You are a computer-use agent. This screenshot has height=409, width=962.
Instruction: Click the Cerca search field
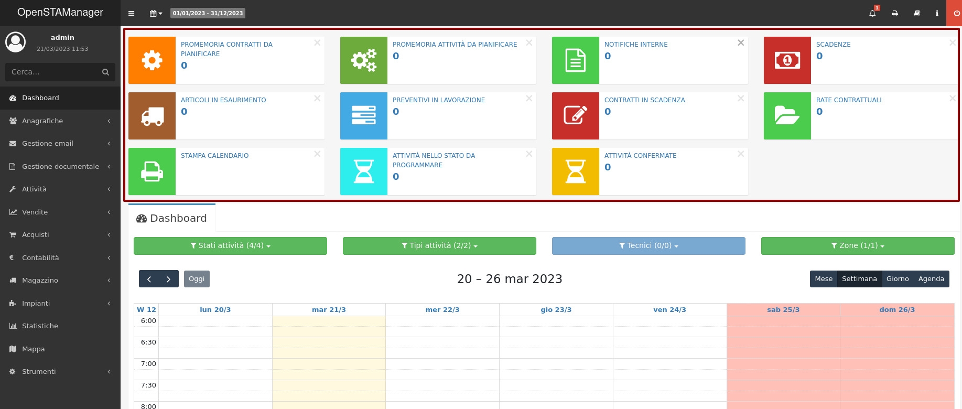click(x=52, y=72)
